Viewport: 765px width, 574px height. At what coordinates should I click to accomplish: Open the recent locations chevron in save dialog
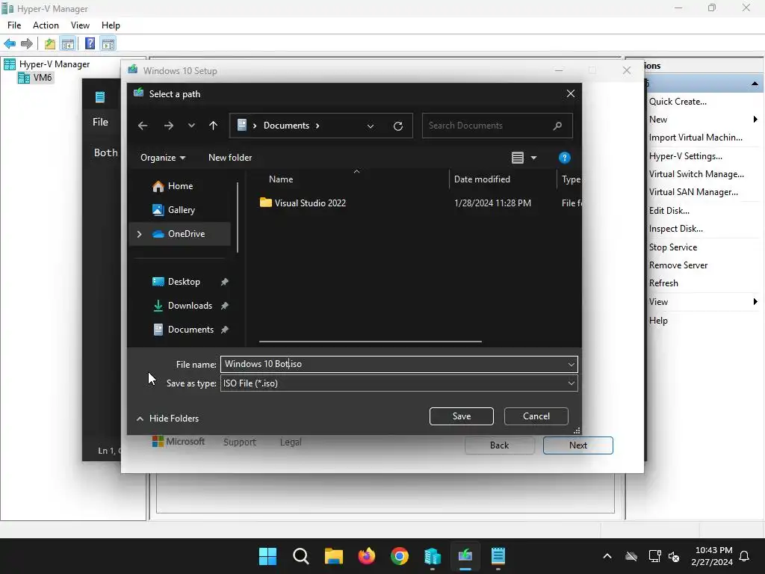click(x=191, y=126)
